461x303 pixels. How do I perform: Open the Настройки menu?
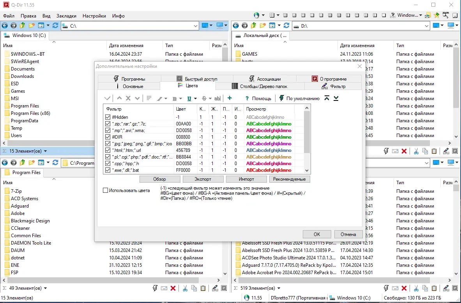[x=94, y=16]
